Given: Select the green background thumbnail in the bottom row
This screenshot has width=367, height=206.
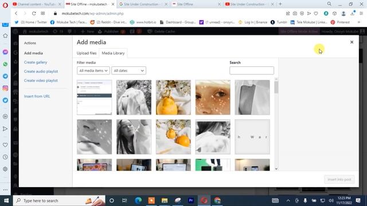Looking at the screenshot, I should point(213,165).
